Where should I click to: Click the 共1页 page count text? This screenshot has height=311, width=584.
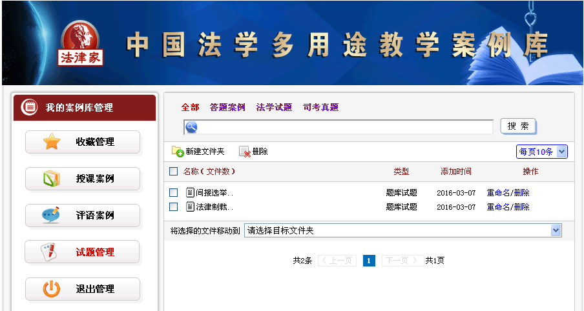[435, 261]
